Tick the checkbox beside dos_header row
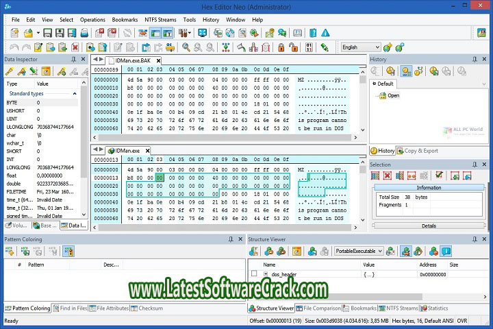Image resolution: width=493 pixels, height=329 pixels. pos(255,274)
